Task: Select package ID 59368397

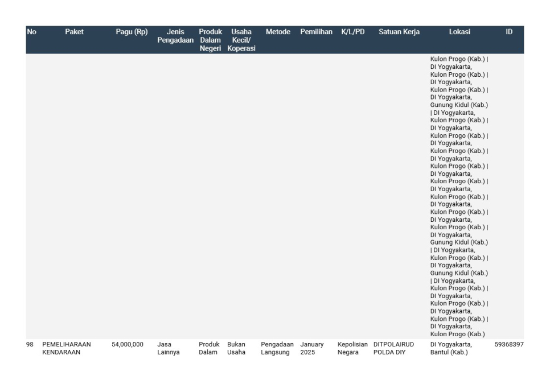Action: pyautogui.click(x=509, y=345)
